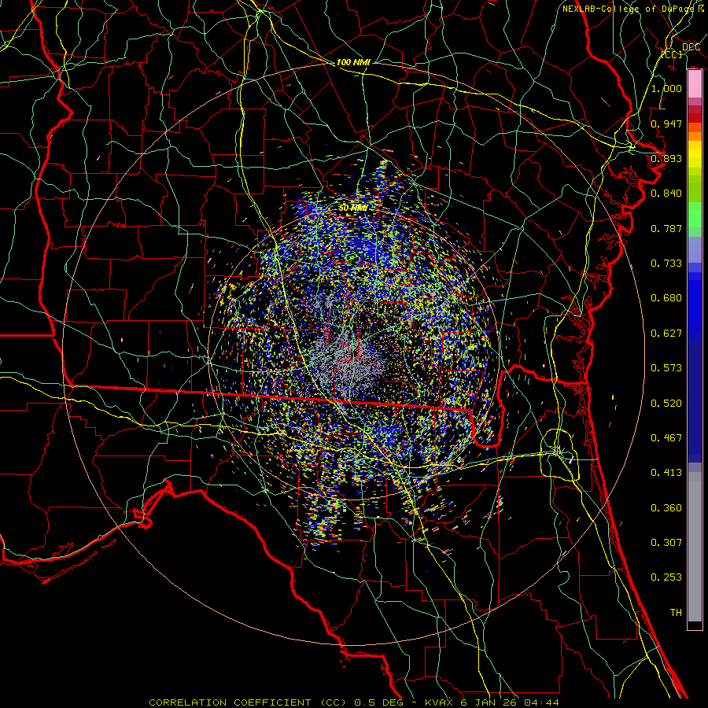Image resolution: width=708 pixels, height=708 pixels.
Task: Click the 50 NMI range ring label
Action: (x=353, y=208)
